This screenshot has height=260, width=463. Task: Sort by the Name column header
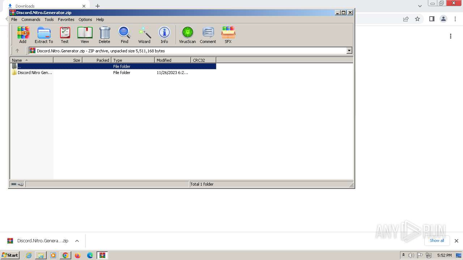tap(31, 60)
